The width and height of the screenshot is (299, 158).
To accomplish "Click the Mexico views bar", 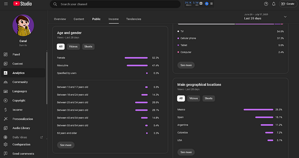I will pyautogui.click(x=258, y=110).
